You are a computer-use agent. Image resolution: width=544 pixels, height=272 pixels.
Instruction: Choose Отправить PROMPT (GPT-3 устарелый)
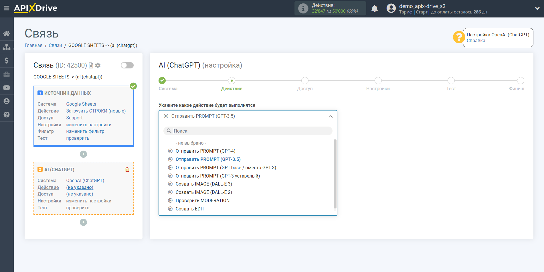click(217, 176)
